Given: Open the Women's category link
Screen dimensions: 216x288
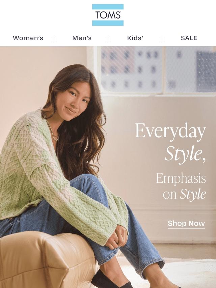Looking at the screenshot, I should (28, 38).
